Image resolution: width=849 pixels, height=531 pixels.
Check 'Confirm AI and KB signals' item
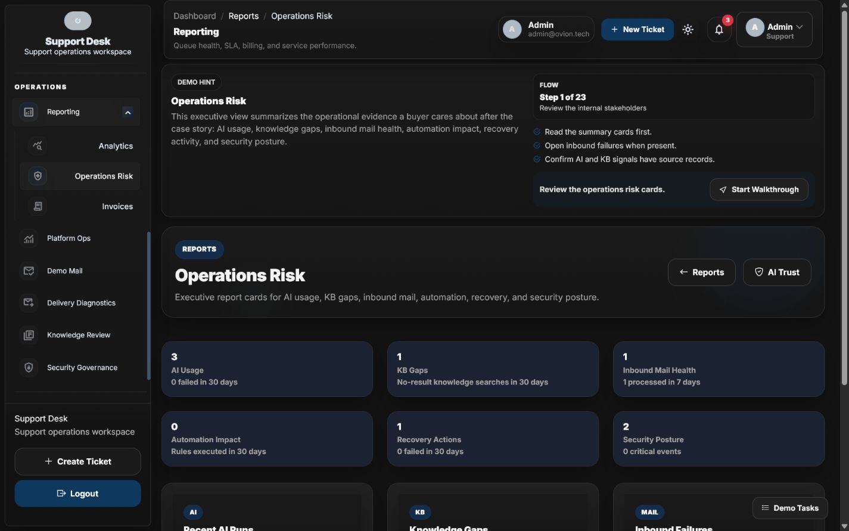pyautogui.click(x=624, y=159)
